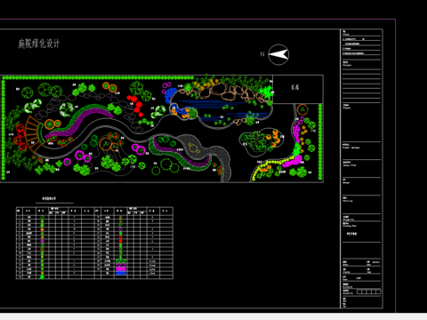
Task: Select the orange ringed tree below garage
Action: coord(302,109)
